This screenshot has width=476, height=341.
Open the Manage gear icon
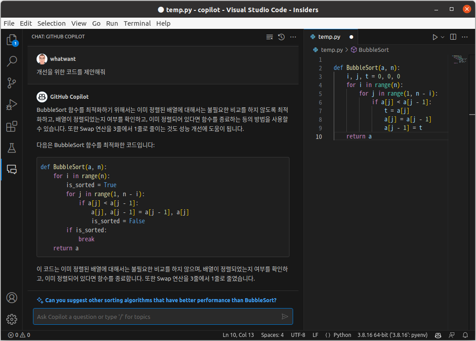point(12,319)
